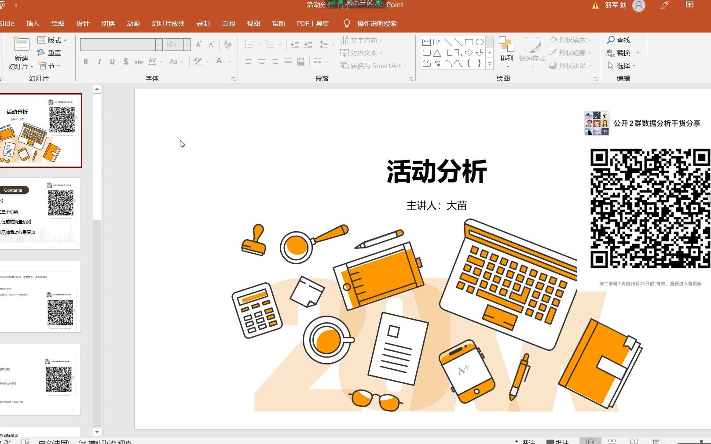Click the user account avatar
The image size is (711, 444).
coord(638,5)
